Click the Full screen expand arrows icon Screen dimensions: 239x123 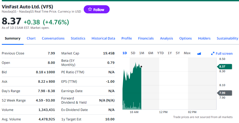point(213,54)
